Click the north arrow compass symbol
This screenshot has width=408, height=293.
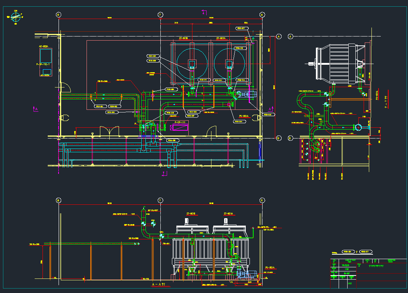15,16
